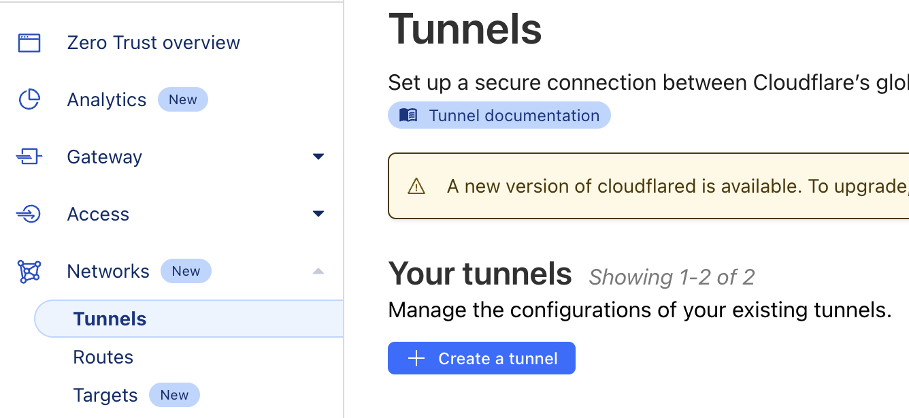Expand the Access menu arrow
The width and height of the screenshot is (909, 418).
pyautogui.click(x=318, y=214)
